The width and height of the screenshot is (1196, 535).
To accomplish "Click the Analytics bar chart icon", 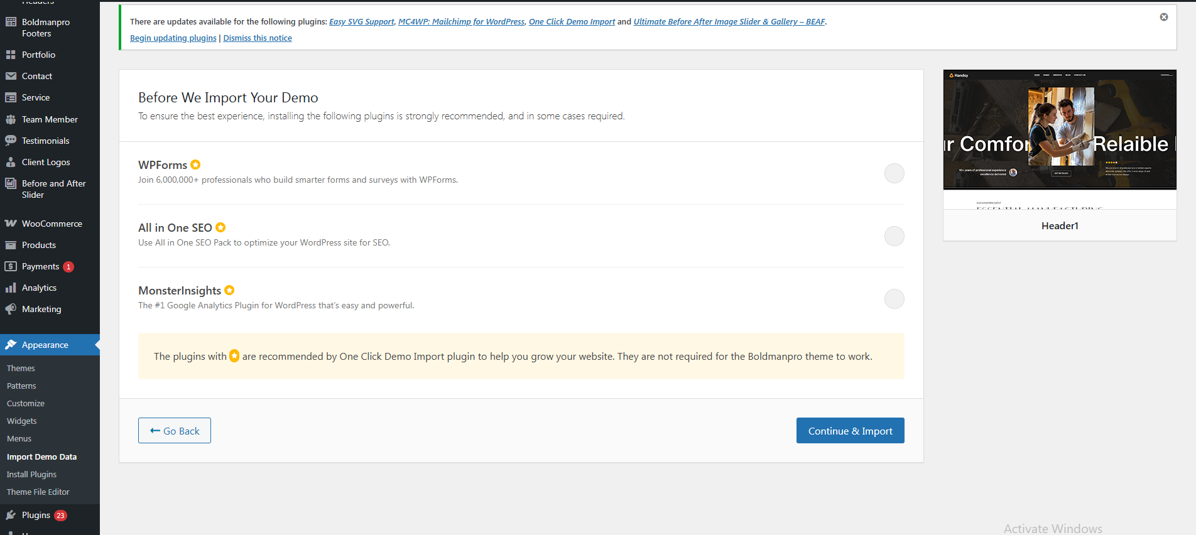I will click(x=11, y=288).
